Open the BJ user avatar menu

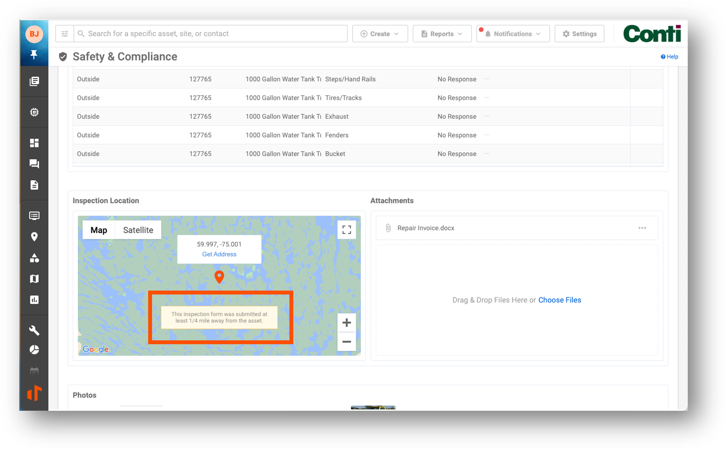(34, 34)
